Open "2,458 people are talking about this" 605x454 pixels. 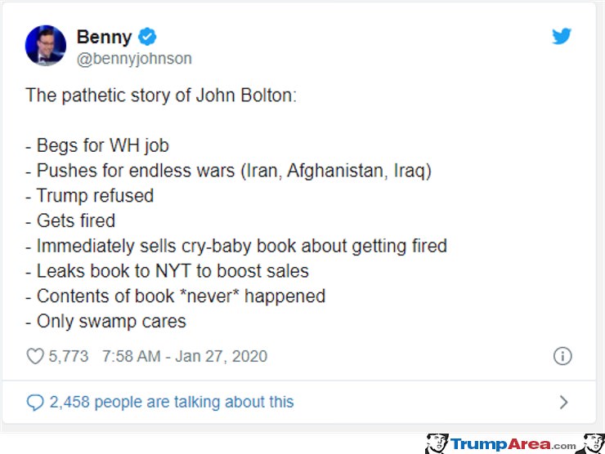click(172, 402)
